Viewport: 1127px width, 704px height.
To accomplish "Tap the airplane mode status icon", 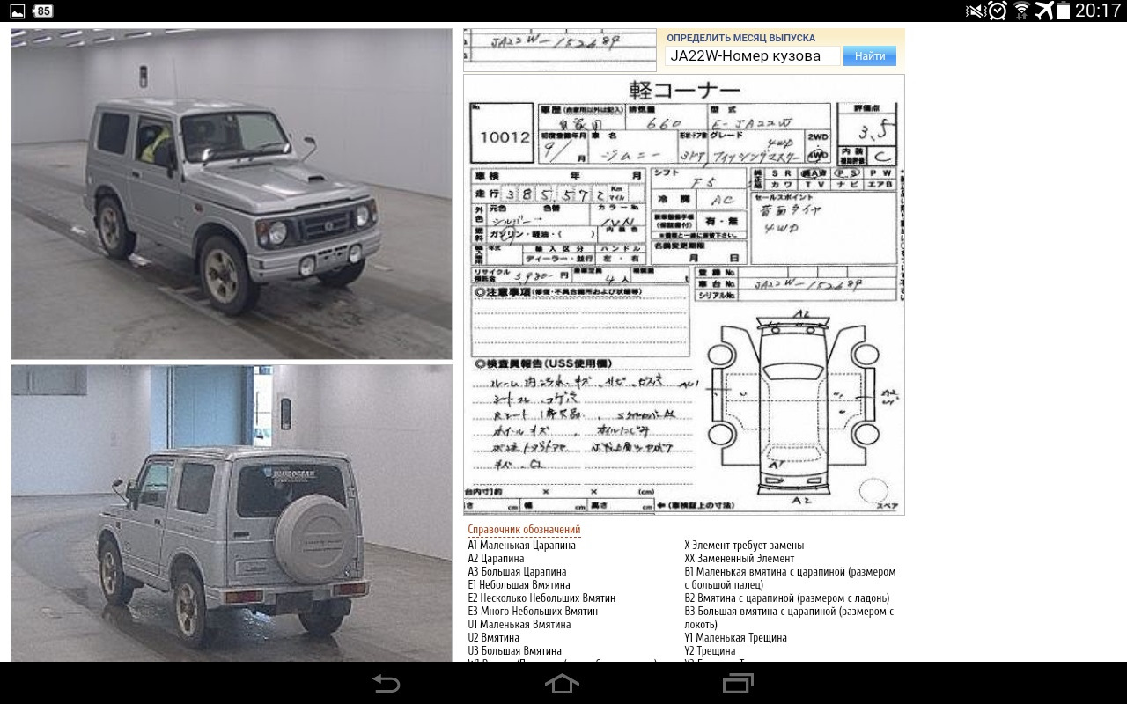I will 1044,11.
